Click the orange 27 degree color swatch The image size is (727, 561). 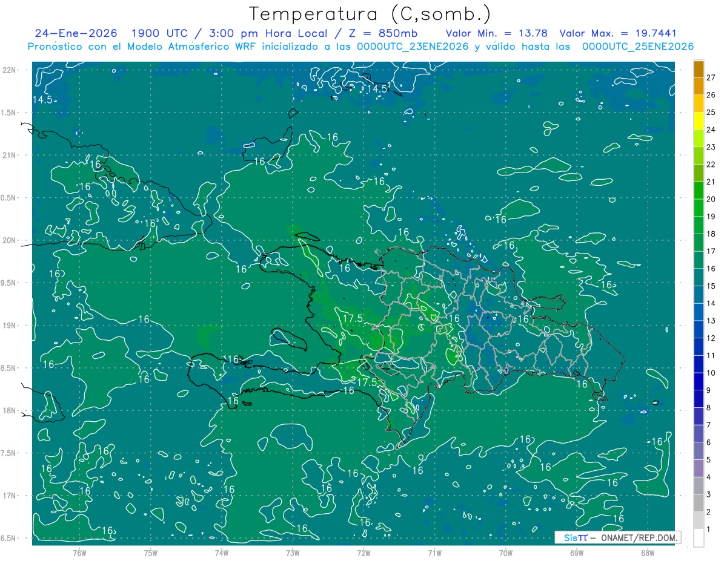coord(699,69)
